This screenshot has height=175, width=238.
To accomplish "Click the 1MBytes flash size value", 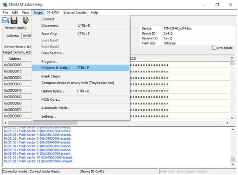I will click(170, 43).
